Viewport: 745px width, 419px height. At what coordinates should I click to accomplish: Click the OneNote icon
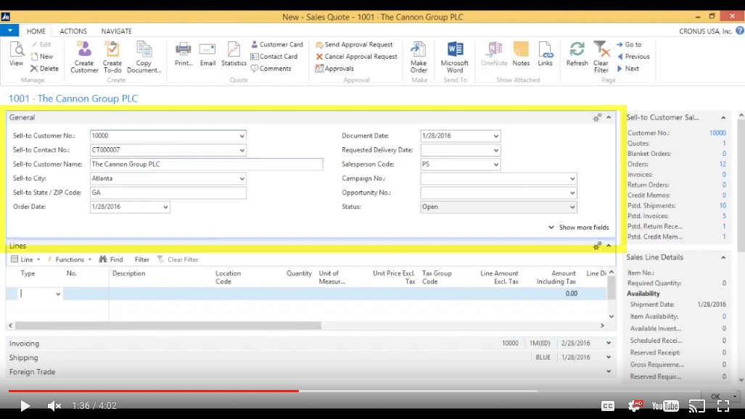494,54
